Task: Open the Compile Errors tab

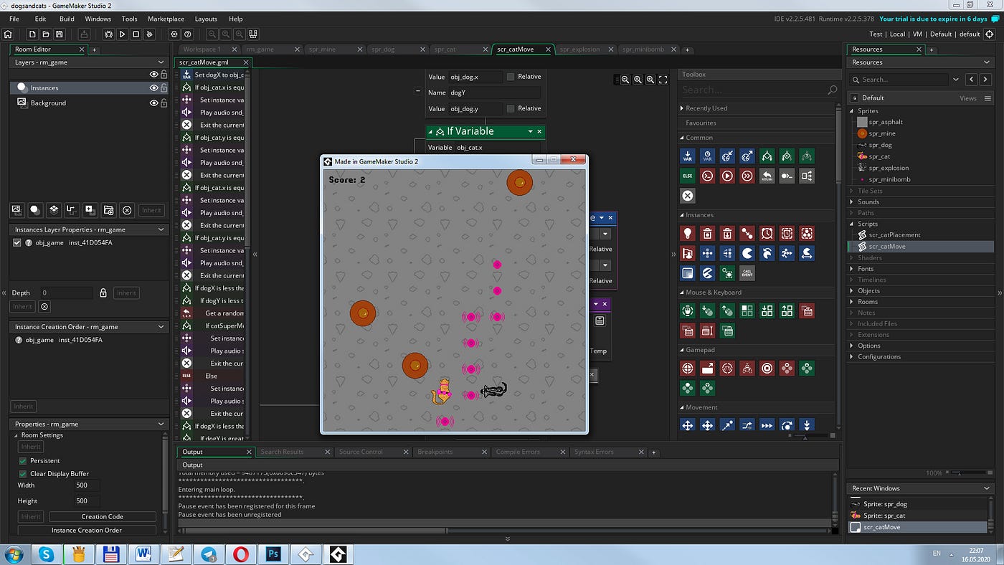Action: coord(518,452)
